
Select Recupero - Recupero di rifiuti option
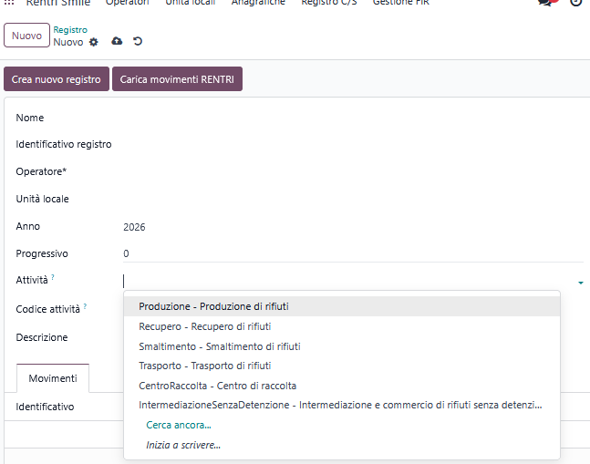[342, 326]
